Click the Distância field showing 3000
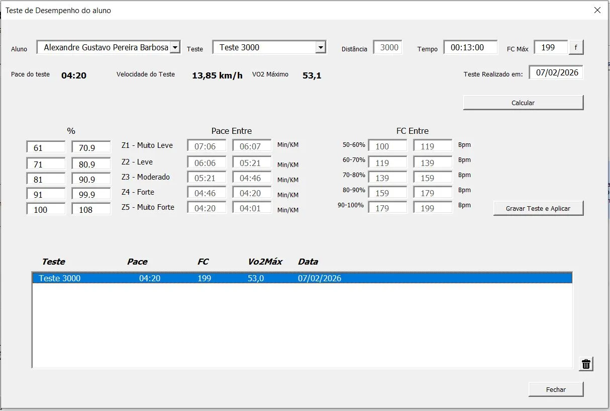The image size is (610, 411). pyautogui.click(x=387, y=47)
